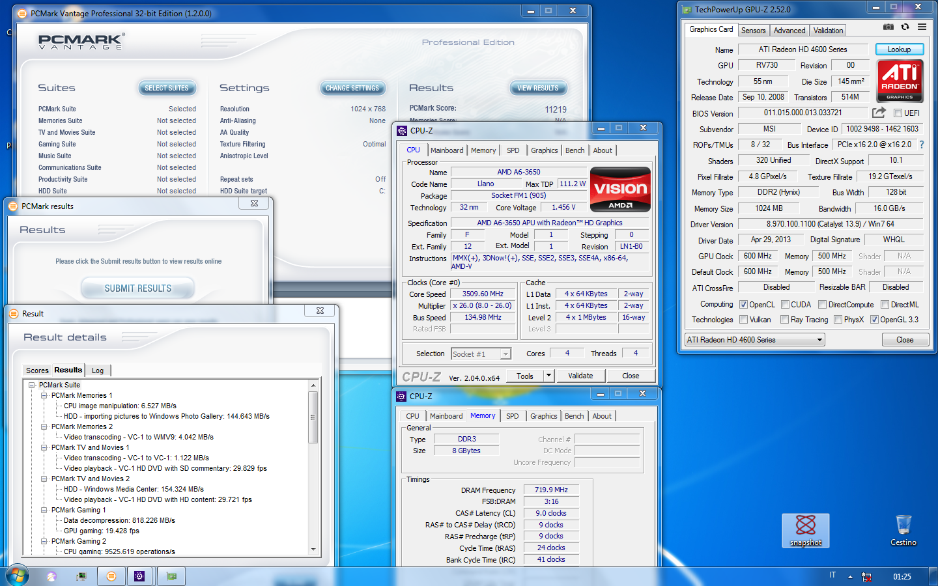
Task: Click the GPU-Z refresh icon
Action: [x=905, y=27]
